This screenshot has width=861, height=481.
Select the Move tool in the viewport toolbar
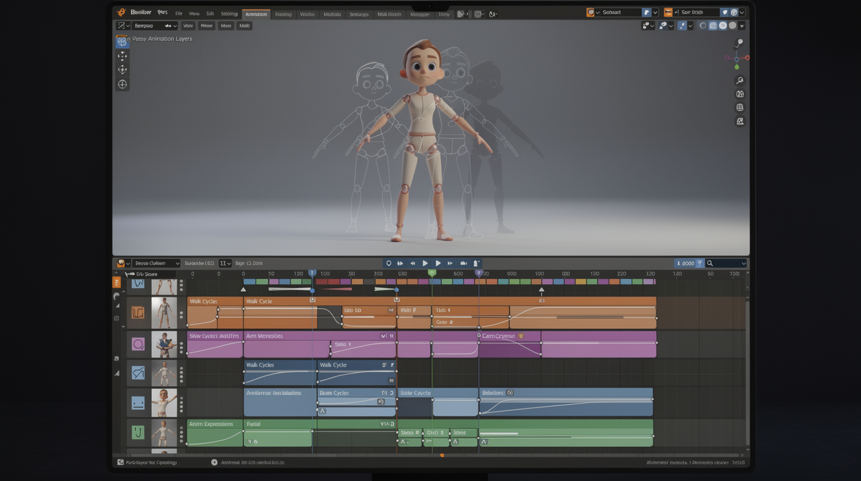pyautogui.click(x=122, y=56)
